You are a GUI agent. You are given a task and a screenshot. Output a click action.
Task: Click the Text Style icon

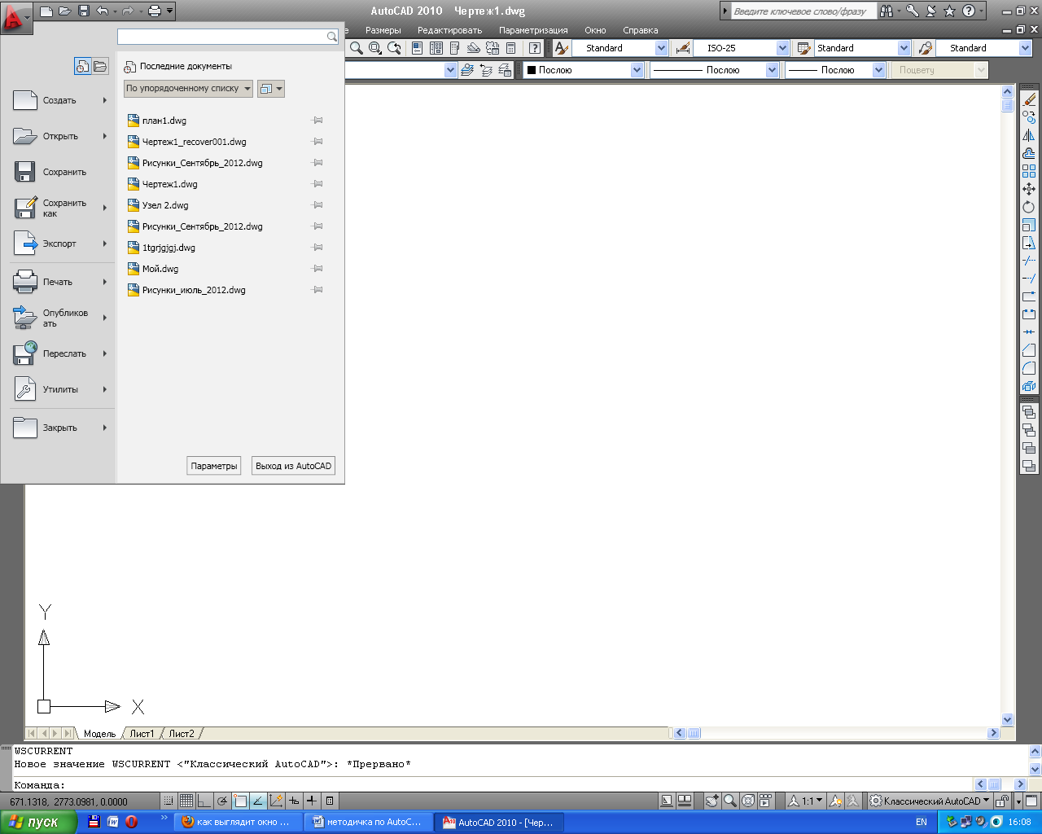coord(561,48)
